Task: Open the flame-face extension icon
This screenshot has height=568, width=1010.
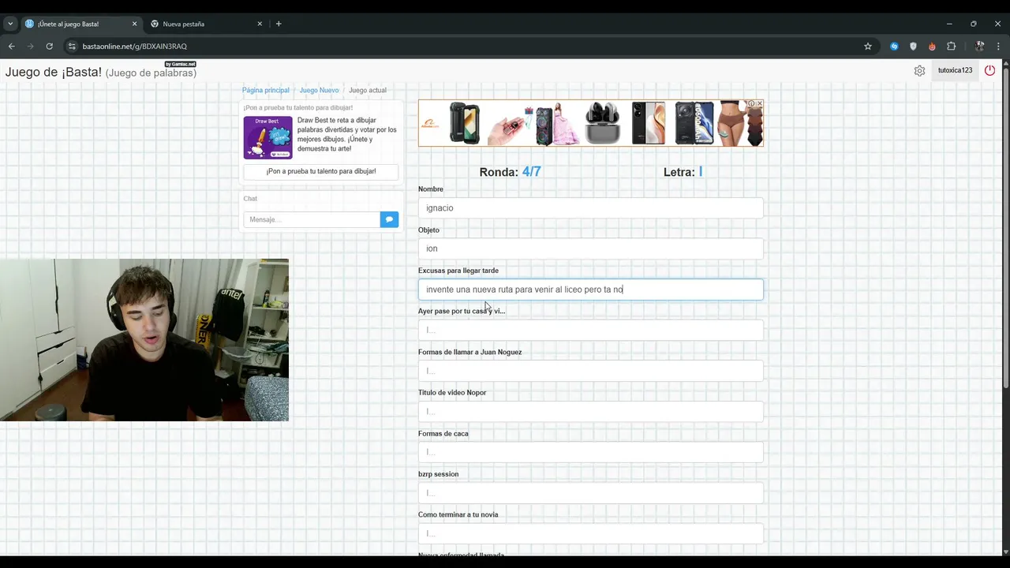Action: (x=933, y=47)
